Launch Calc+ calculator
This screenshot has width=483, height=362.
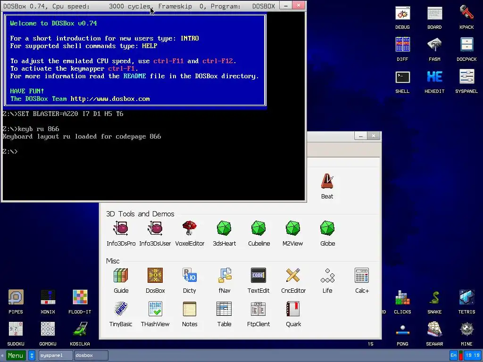click(362, 280)
